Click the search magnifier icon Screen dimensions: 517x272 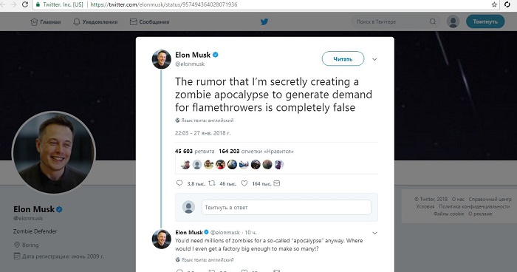click(x=433, y=21)
